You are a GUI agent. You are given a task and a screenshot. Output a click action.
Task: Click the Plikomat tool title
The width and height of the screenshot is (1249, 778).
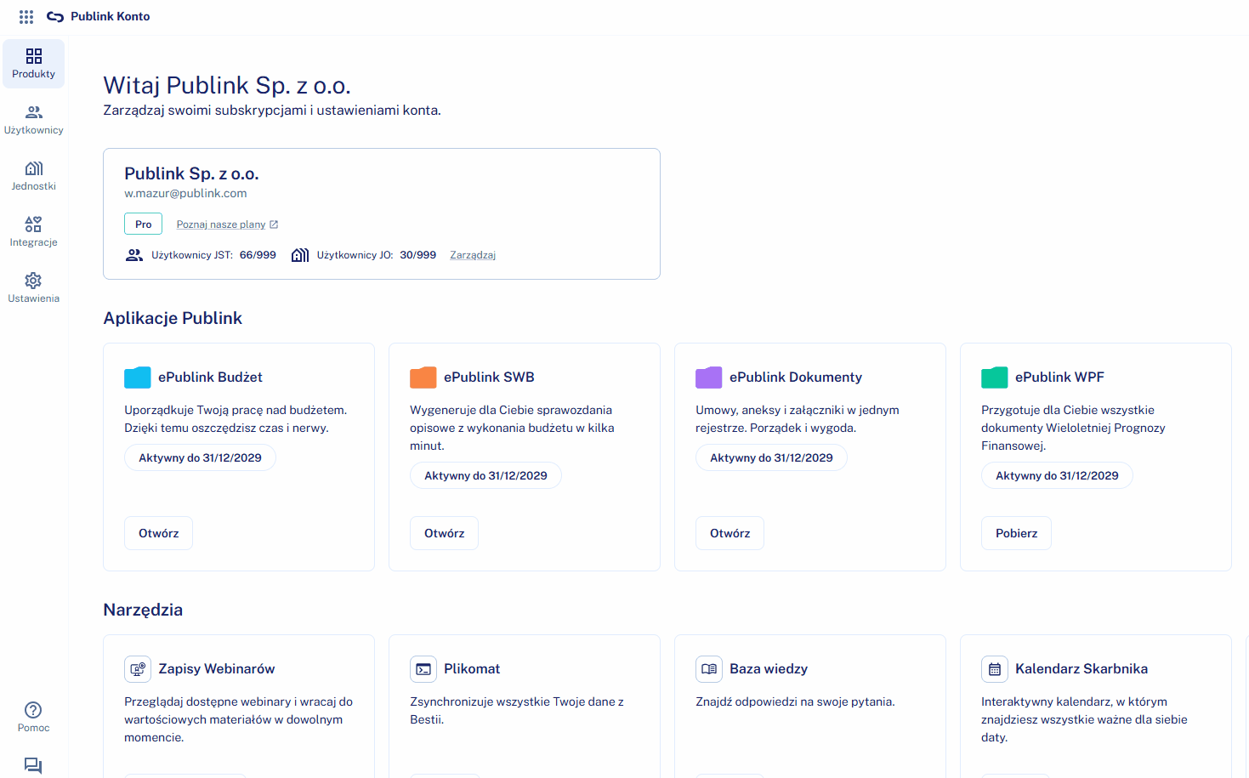click(472, 669)
